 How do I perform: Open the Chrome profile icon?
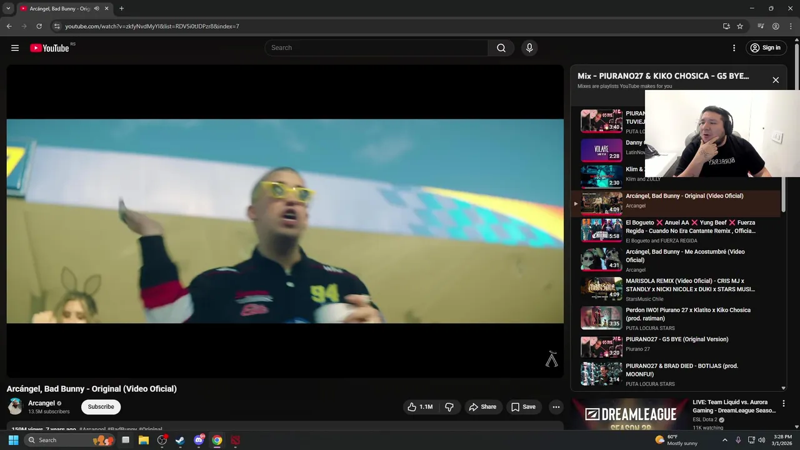(x=776, y=26)
